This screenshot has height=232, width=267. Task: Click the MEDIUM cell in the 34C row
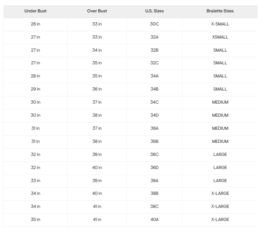pos(220,102)
